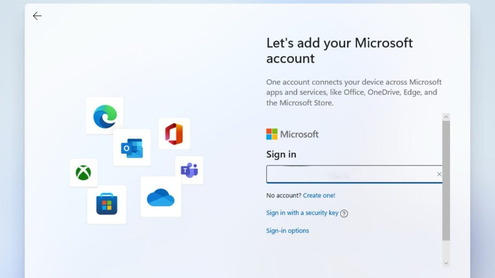Open the Create one! link

pyautogui.click(x=319, y=195)
